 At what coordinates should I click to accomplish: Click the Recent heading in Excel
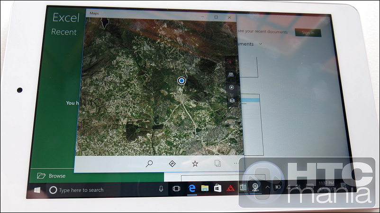pos(64,32)
